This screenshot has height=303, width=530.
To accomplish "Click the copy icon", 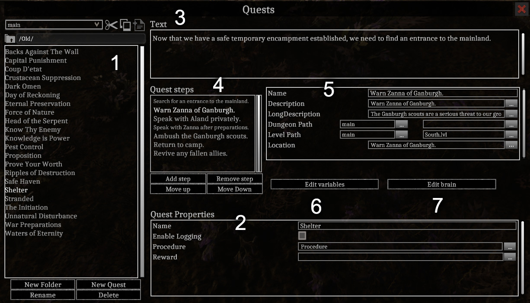I will point(125,25).
